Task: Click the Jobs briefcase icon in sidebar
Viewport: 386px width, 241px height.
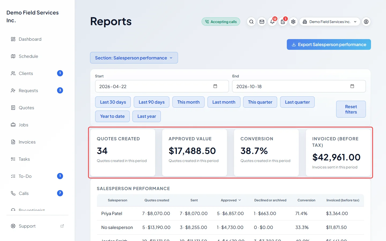Action: [x=13, y=125]
